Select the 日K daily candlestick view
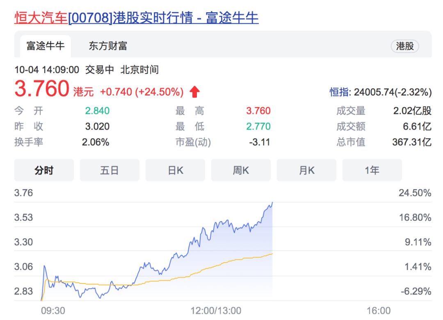This screenshot has height=320, width=443. click(x=175, y=170)
